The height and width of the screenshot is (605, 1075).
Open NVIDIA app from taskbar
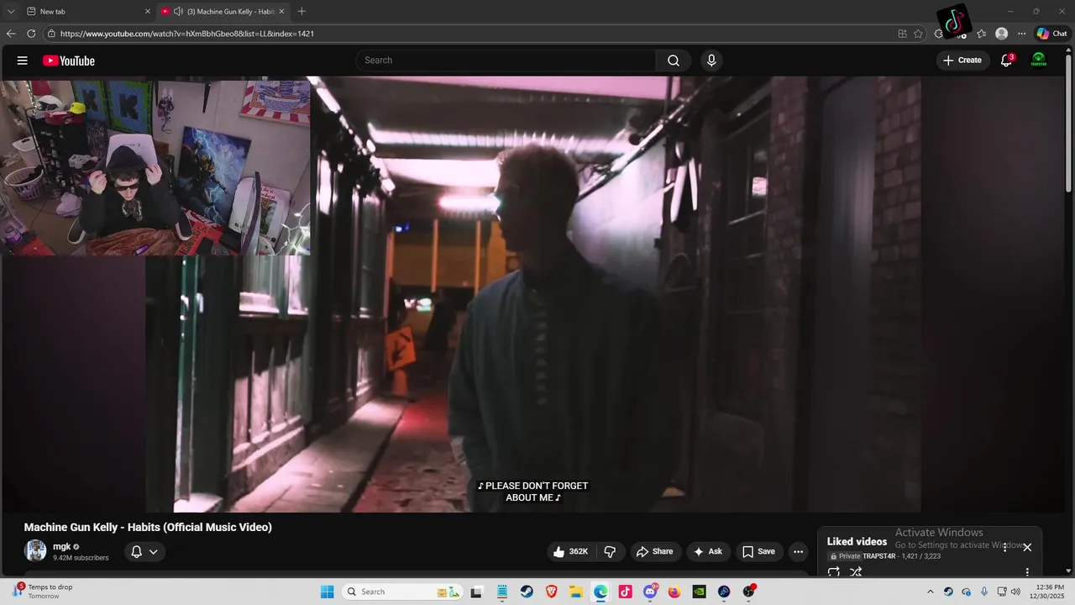699,592
